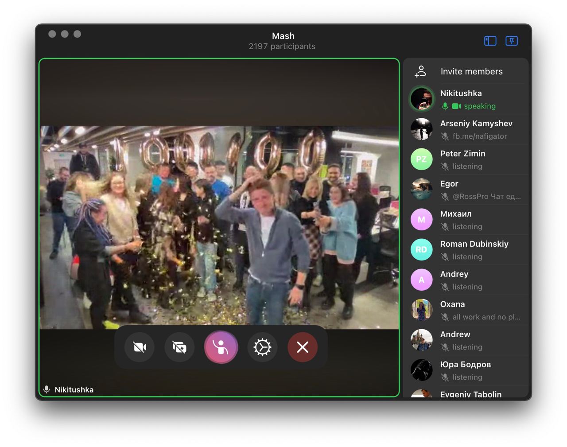Click the add person invite icon

coord(420,71)
